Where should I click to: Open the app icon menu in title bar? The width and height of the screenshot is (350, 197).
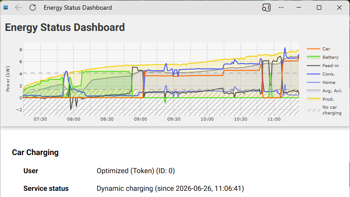[6, 8]
